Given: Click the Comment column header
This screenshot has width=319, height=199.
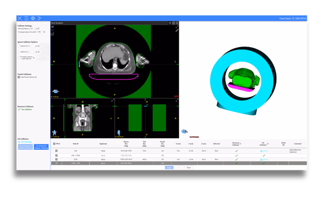Looking at the screenshot, I should [298, 144].
